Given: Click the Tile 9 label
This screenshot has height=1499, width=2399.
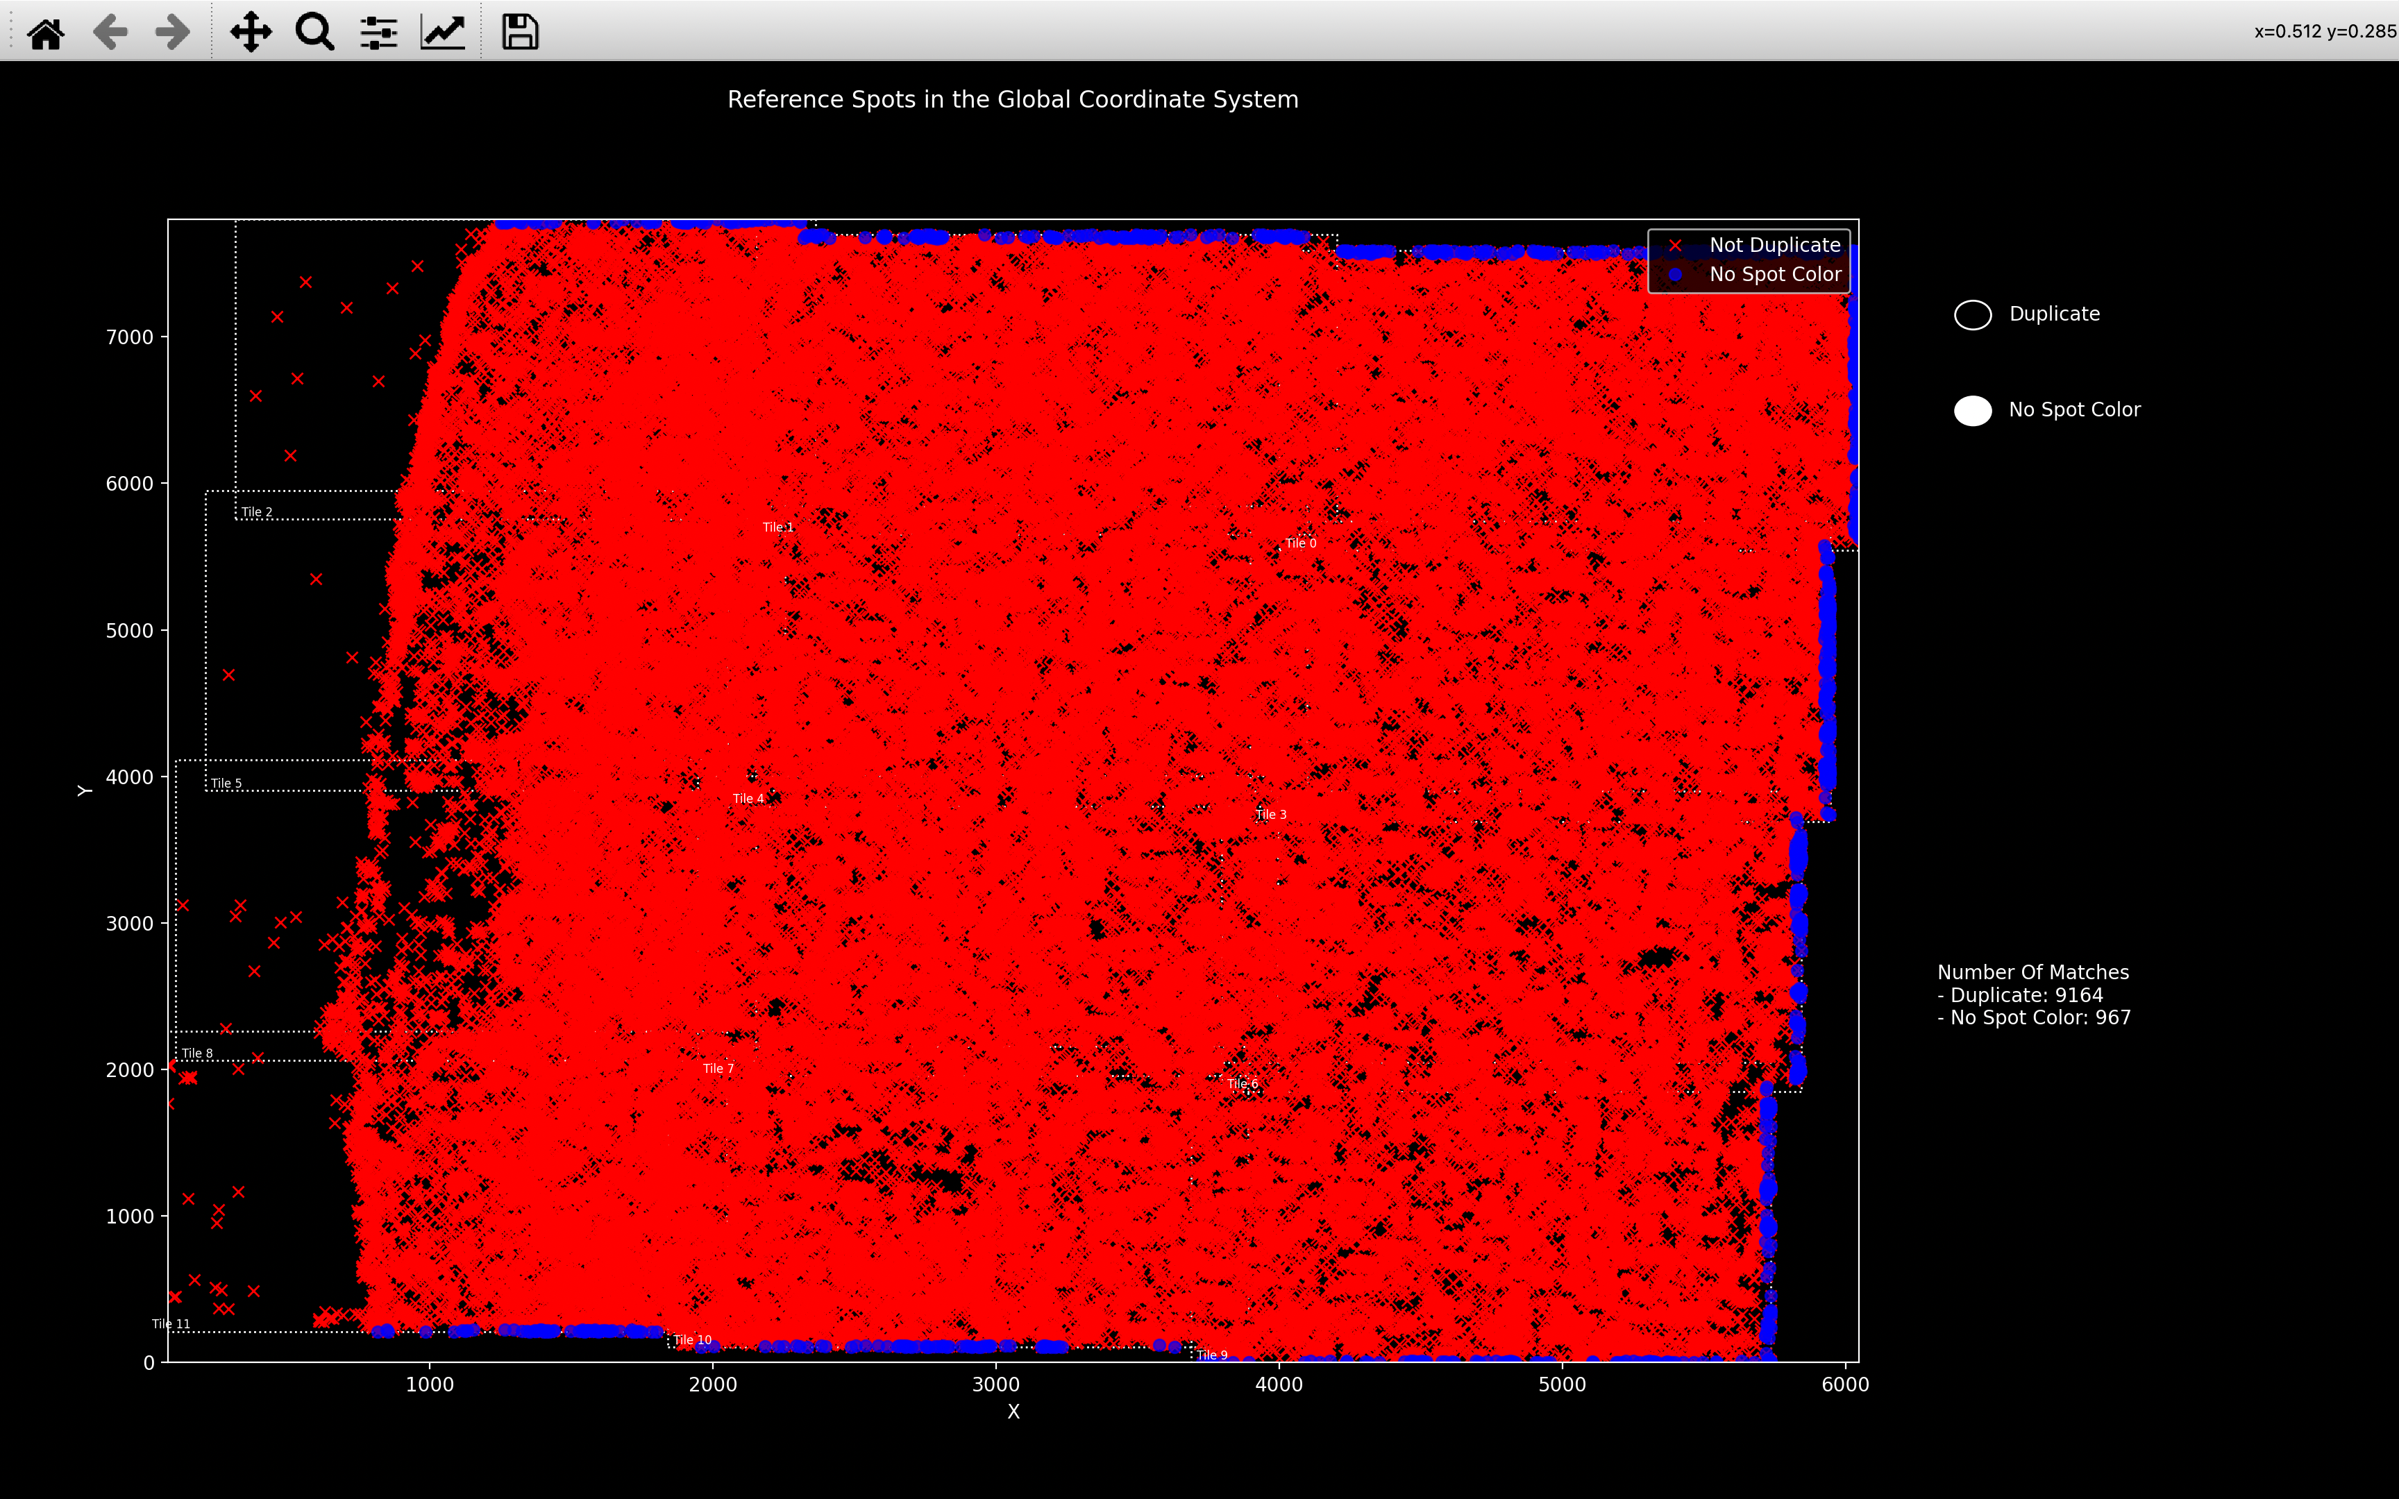Looking at the screenshot, I should pyautogui.click(x=1211, y=1354).
